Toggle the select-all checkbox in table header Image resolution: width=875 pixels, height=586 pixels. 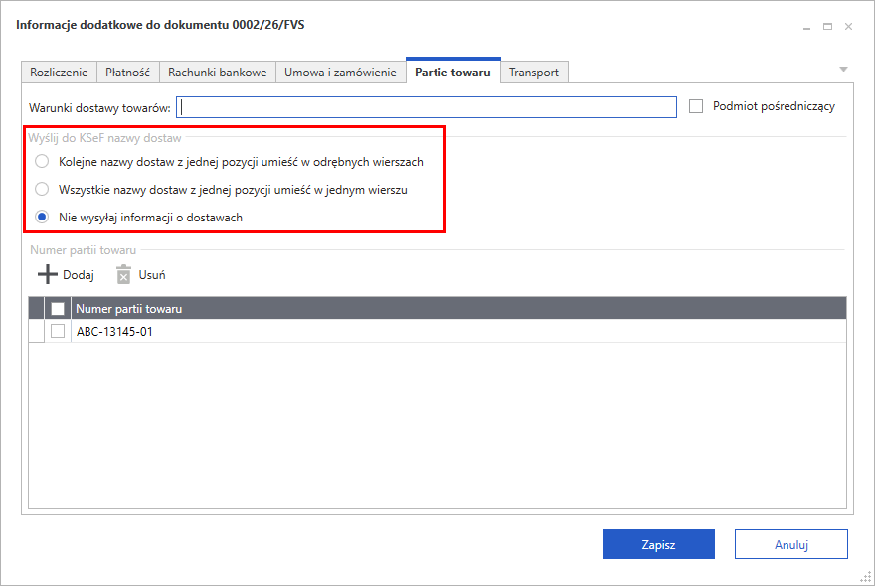[58, 308]
